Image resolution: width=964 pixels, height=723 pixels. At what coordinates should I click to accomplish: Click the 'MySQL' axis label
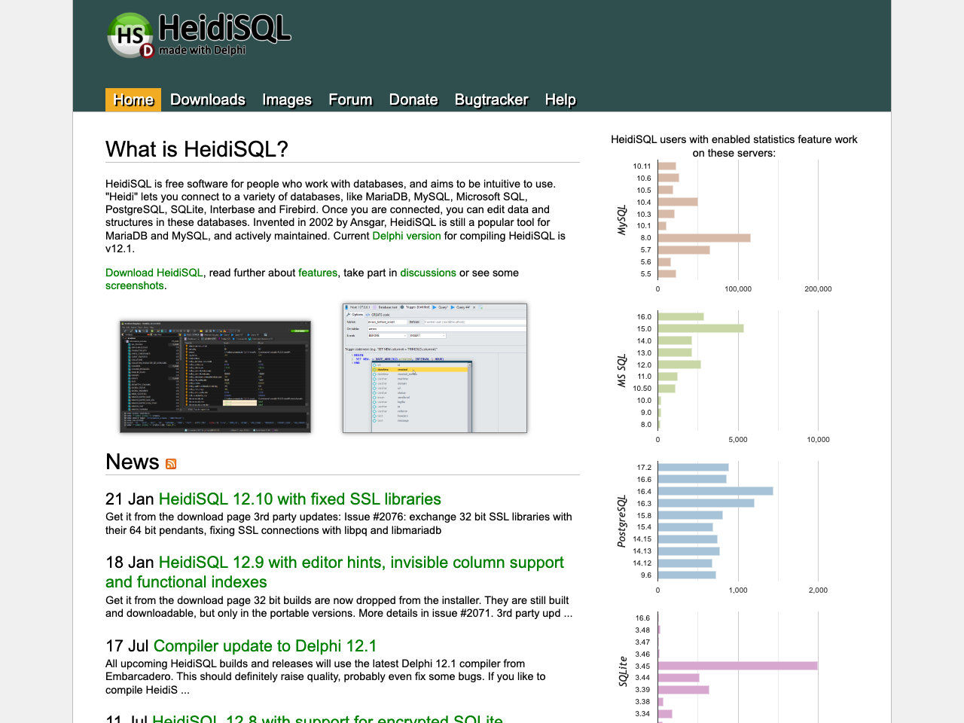pyautogui.click(x=622, y=220)
